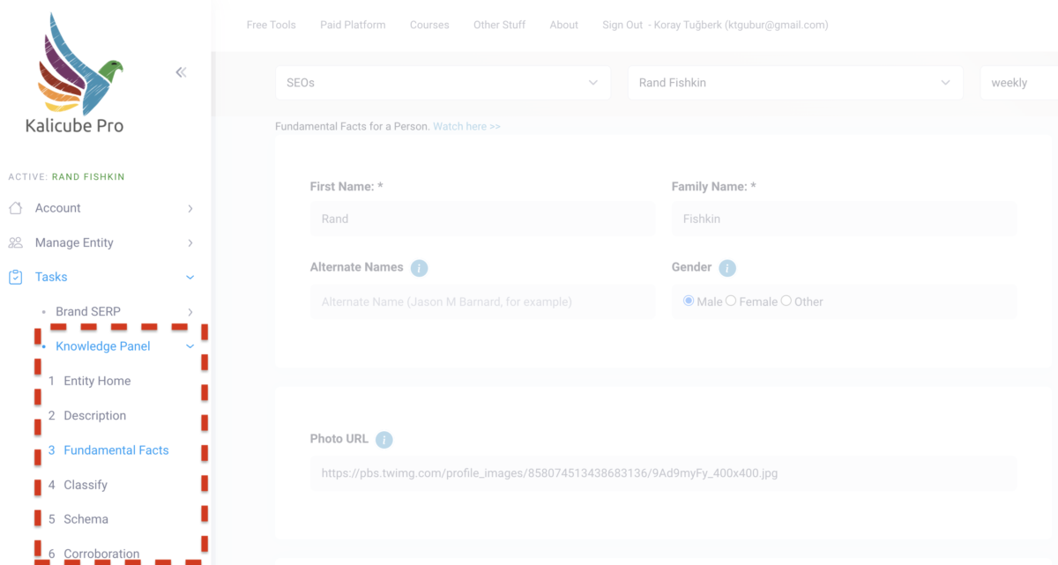
Task: Click the Photo URL input field
Action: [x=663, y=473]
